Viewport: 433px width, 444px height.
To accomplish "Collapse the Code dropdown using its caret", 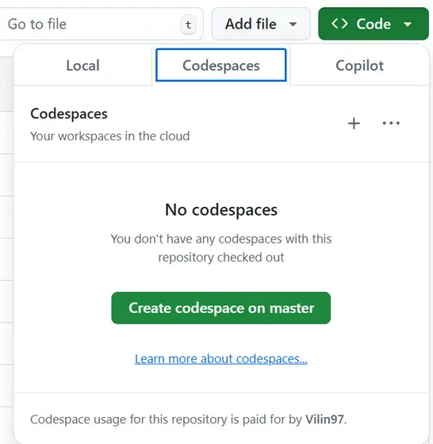I will click(408, 25).
